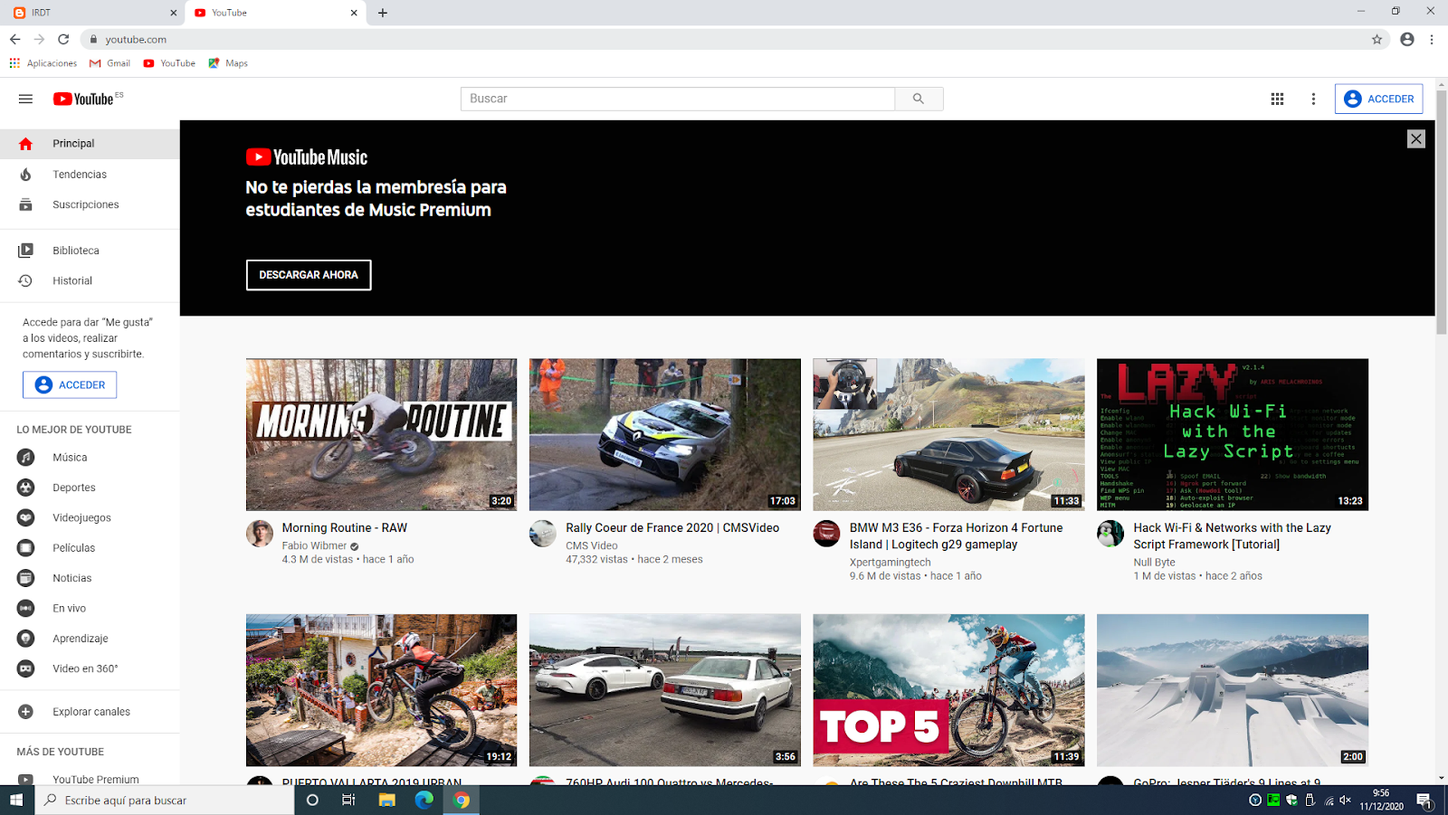Reload the page
The height and width of the screenshot is (815, 1448).
click(63, 39)
